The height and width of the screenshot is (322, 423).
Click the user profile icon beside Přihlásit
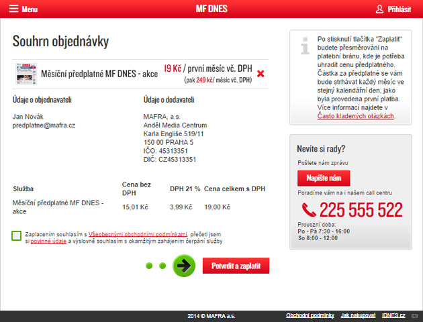click(379, 9)
